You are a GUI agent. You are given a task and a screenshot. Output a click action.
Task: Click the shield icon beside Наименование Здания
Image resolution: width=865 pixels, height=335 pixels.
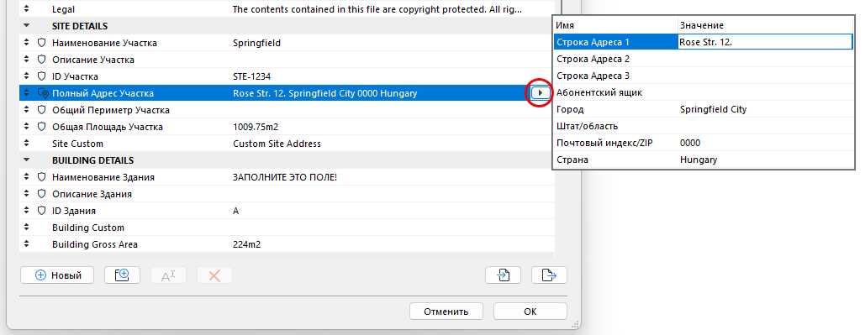(x=41, y=177)
